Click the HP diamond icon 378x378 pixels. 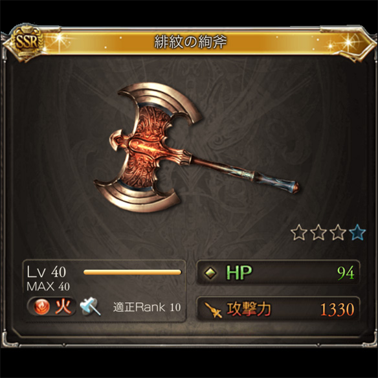[210, 273]
